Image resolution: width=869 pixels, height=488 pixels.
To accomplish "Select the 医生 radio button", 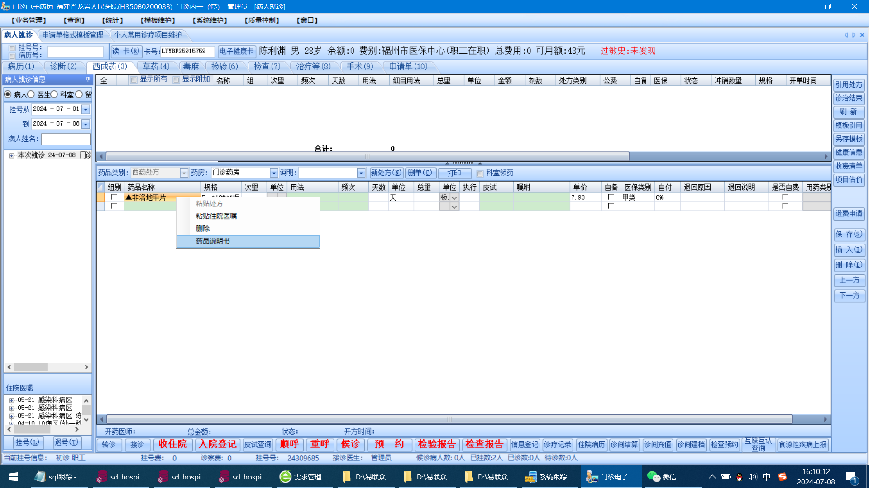I will click(x=31, y=94).
